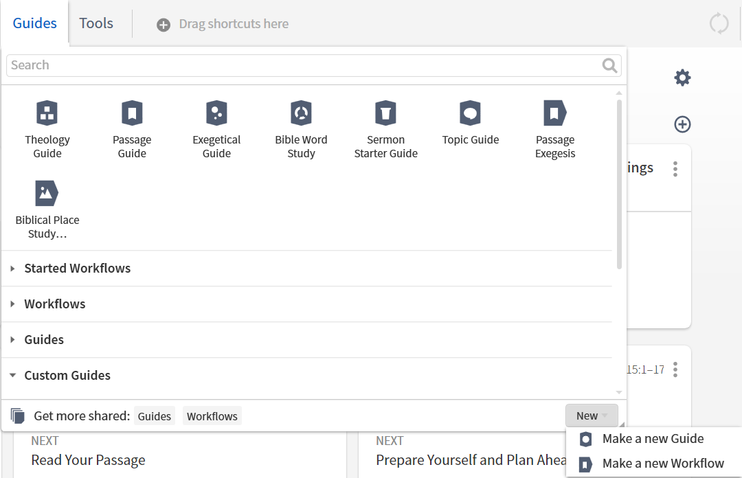Click the New button
The height and width of the screenshot is (478, 742).
click(x=589, y=416)
